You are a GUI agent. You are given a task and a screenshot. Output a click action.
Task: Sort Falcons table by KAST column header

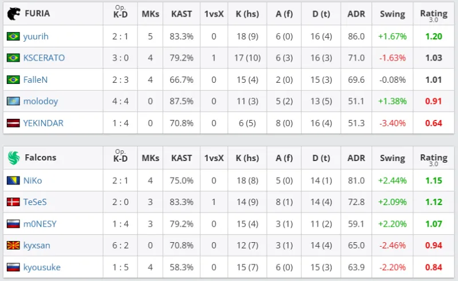(181, 158)
